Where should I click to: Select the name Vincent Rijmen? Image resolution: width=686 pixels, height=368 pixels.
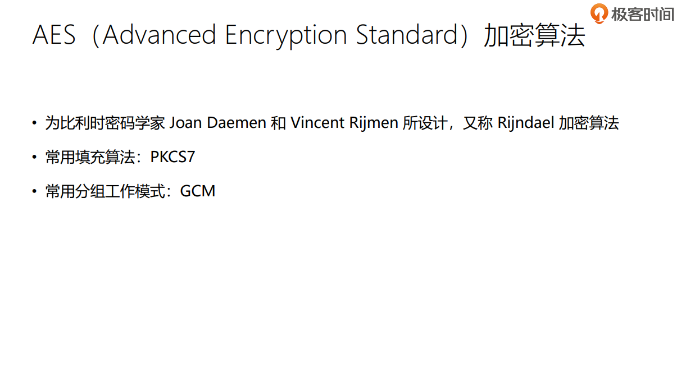[344, 123]
